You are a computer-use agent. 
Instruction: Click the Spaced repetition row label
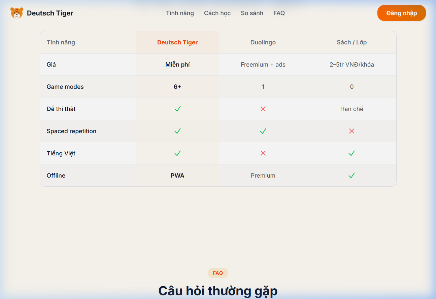(71, 131)
